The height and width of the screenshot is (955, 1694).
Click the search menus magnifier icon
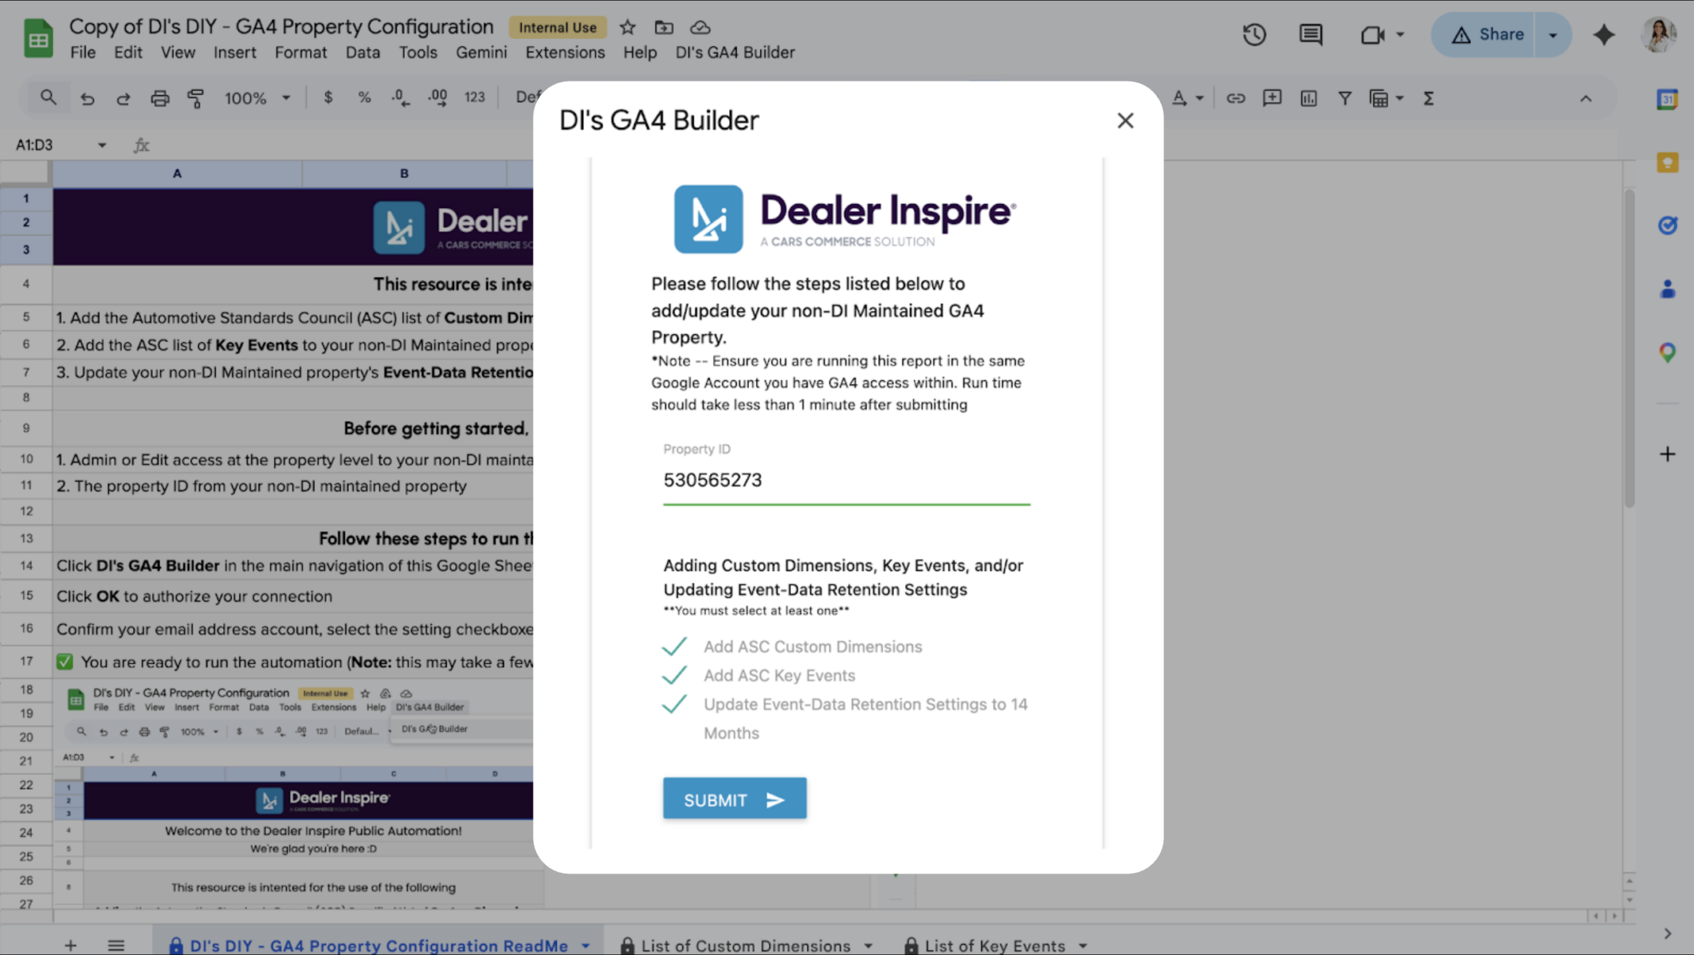[48, 98]
